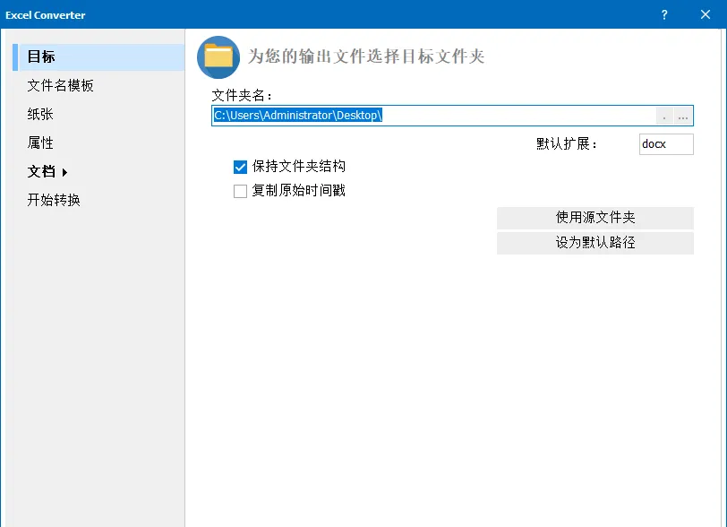
Task: Click the 默认扩展 docx field
Action: coord(666,144)
